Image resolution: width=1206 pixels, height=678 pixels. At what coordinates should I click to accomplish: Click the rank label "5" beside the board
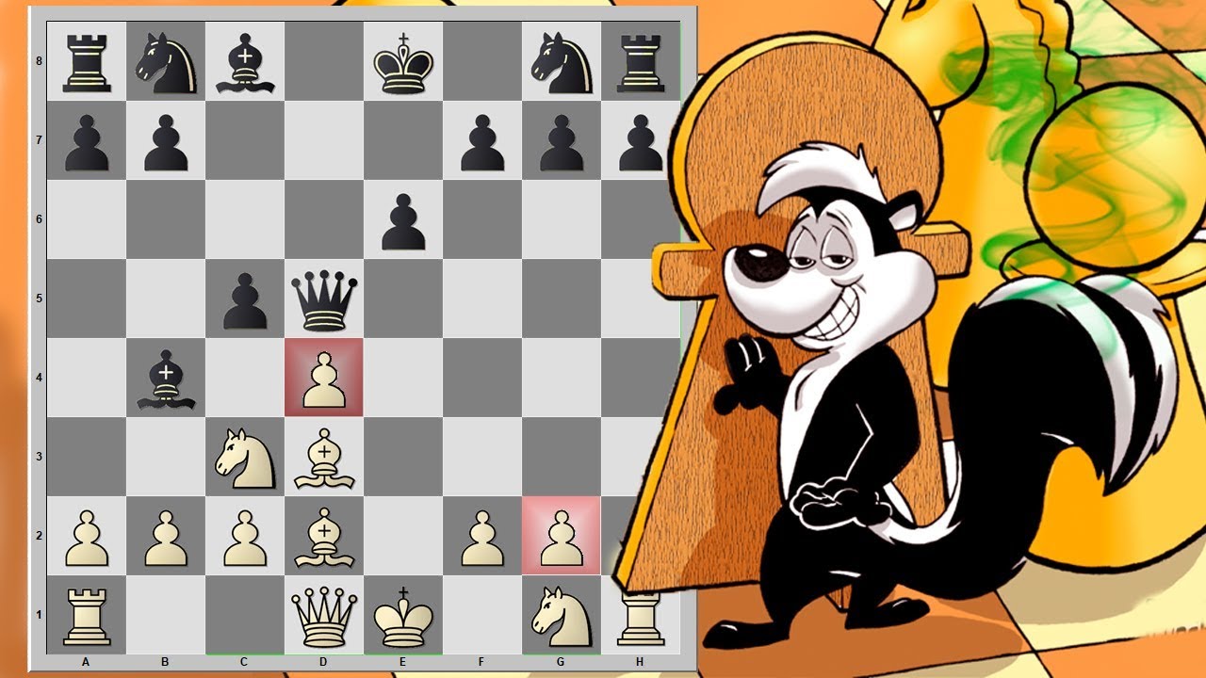coord(37,299)
